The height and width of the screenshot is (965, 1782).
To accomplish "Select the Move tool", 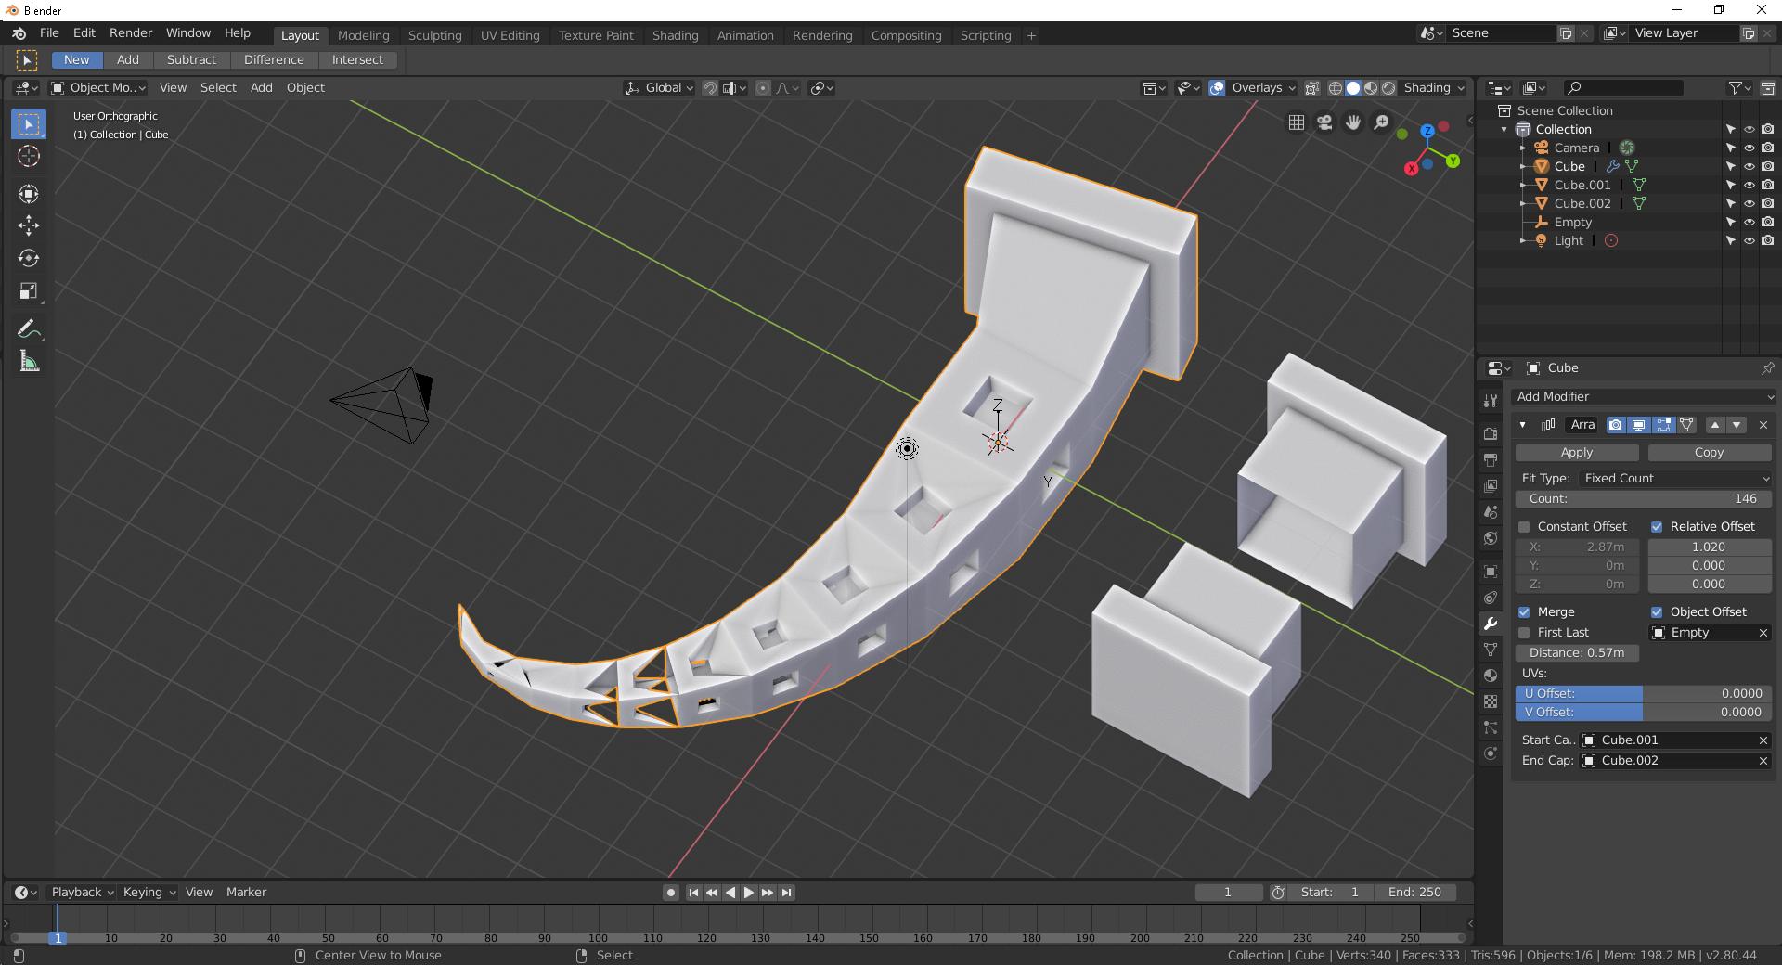I will tap(29, 225).
